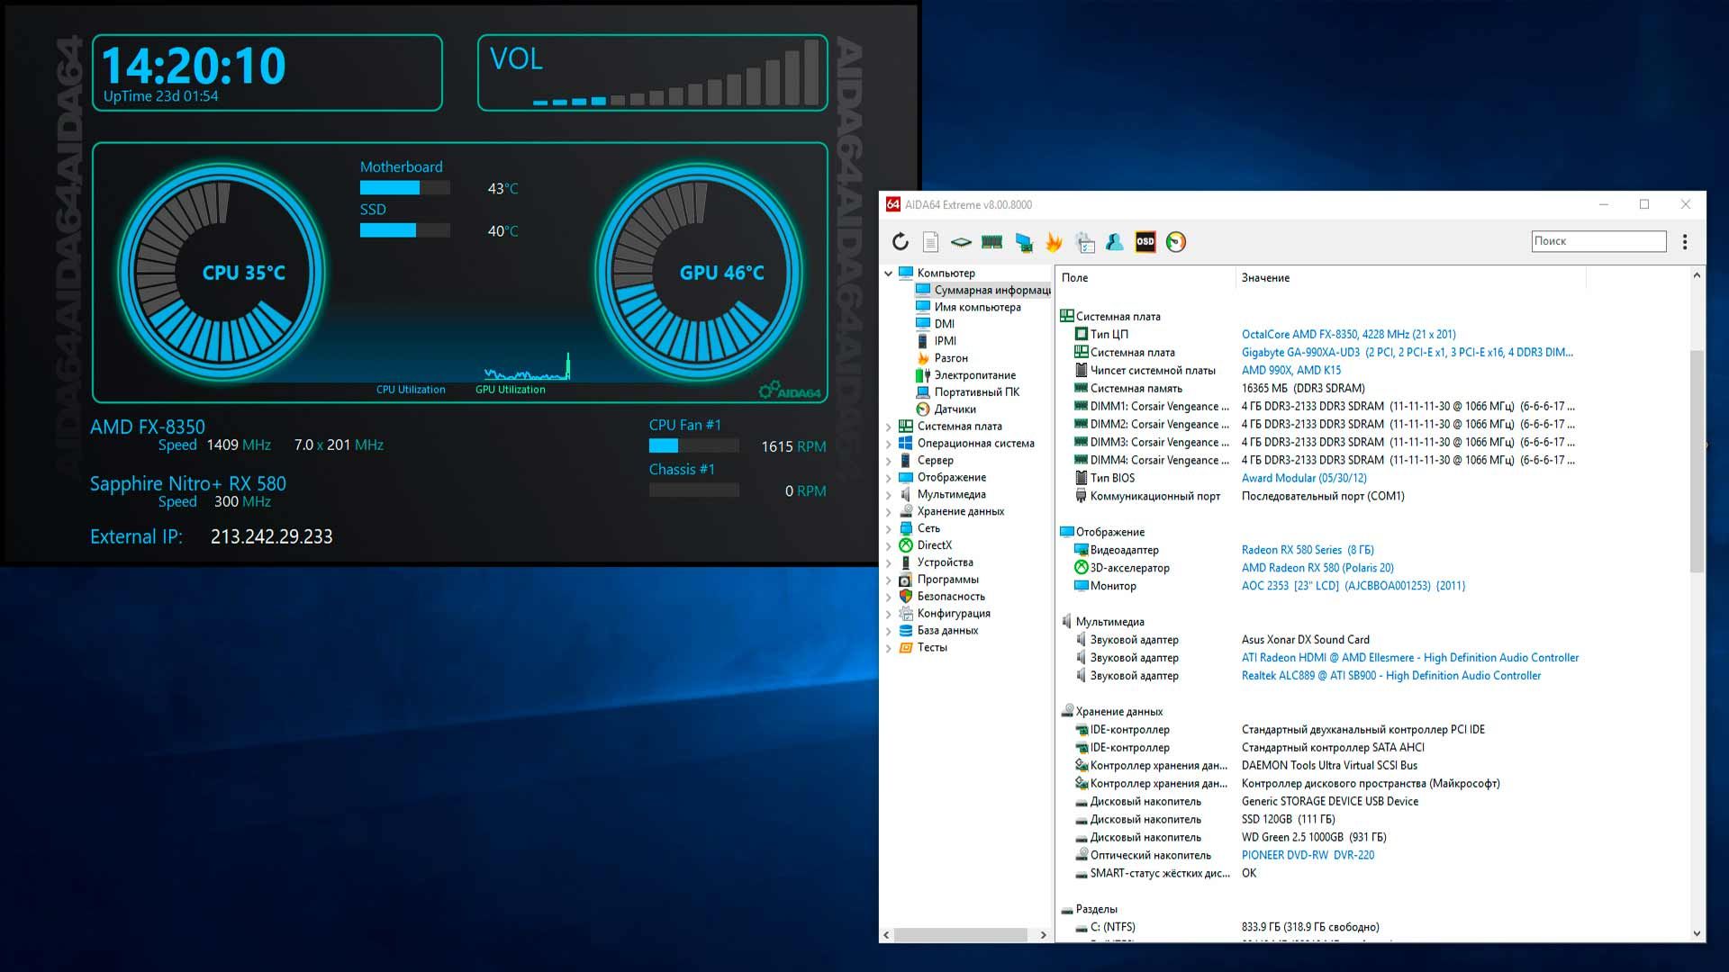
Task: Collapse the Компьютер tree node
Action: click(889, 273)
